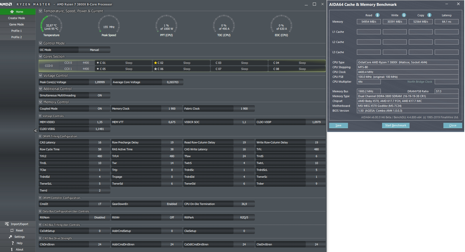Click the Peak Core(s) Voltage value
465x252 pixels.
(100, 82)
